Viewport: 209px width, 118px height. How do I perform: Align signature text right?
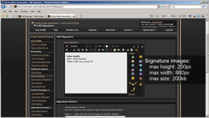[86, 50]
